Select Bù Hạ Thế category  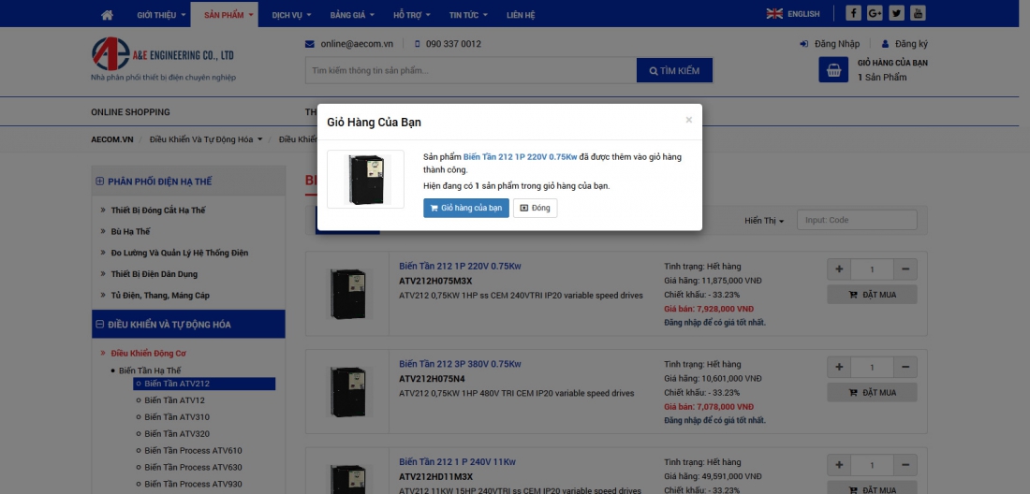tap(130, 232)
